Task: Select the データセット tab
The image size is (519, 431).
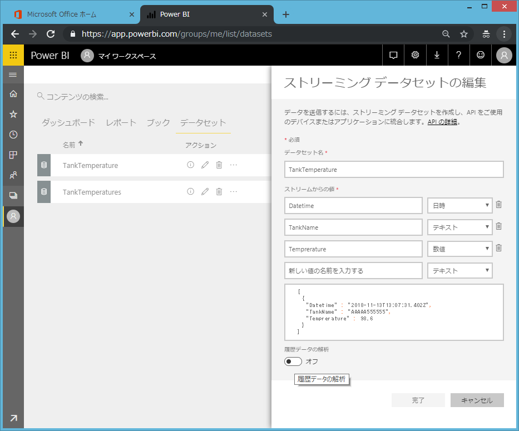Action: [x=203, y=122]
